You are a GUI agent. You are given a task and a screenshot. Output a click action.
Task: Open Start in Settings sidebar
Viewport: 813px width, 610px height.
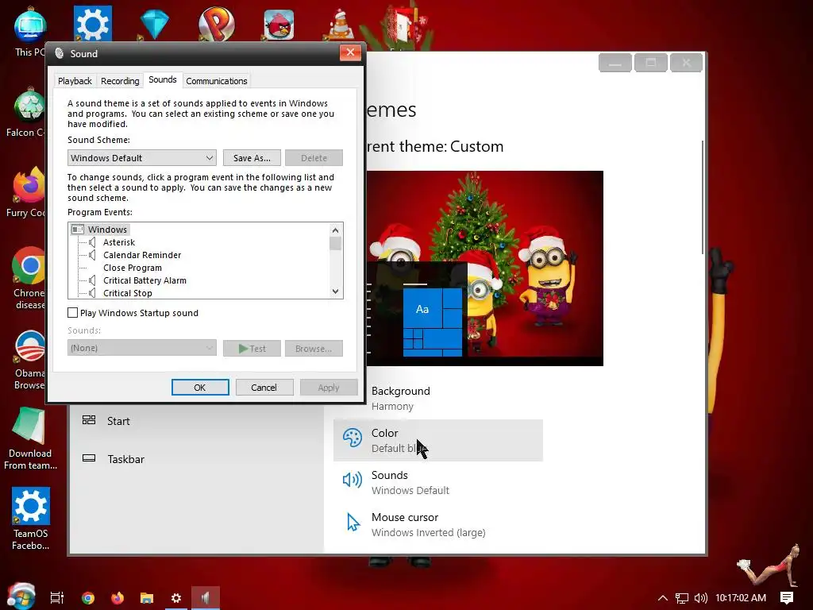(118, 421)
